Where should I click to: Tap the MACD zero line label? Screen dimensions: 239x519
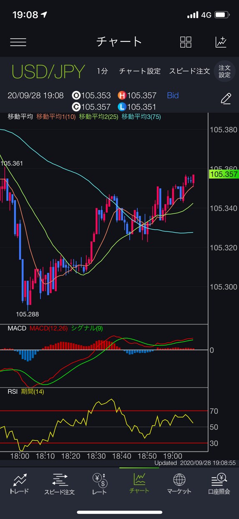[x=212, y=350]
